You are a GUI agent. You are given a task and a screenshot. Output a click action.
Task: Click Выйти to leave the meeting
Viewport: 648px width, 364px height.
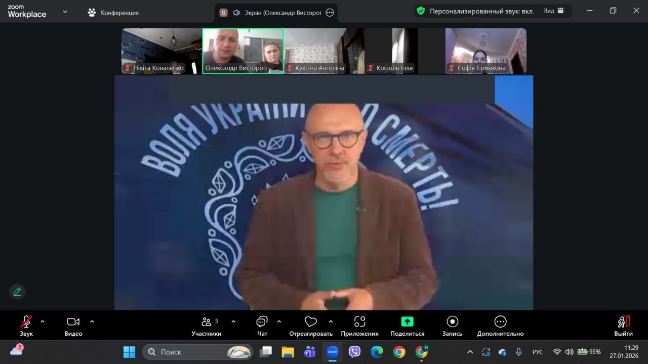point(623,326)
